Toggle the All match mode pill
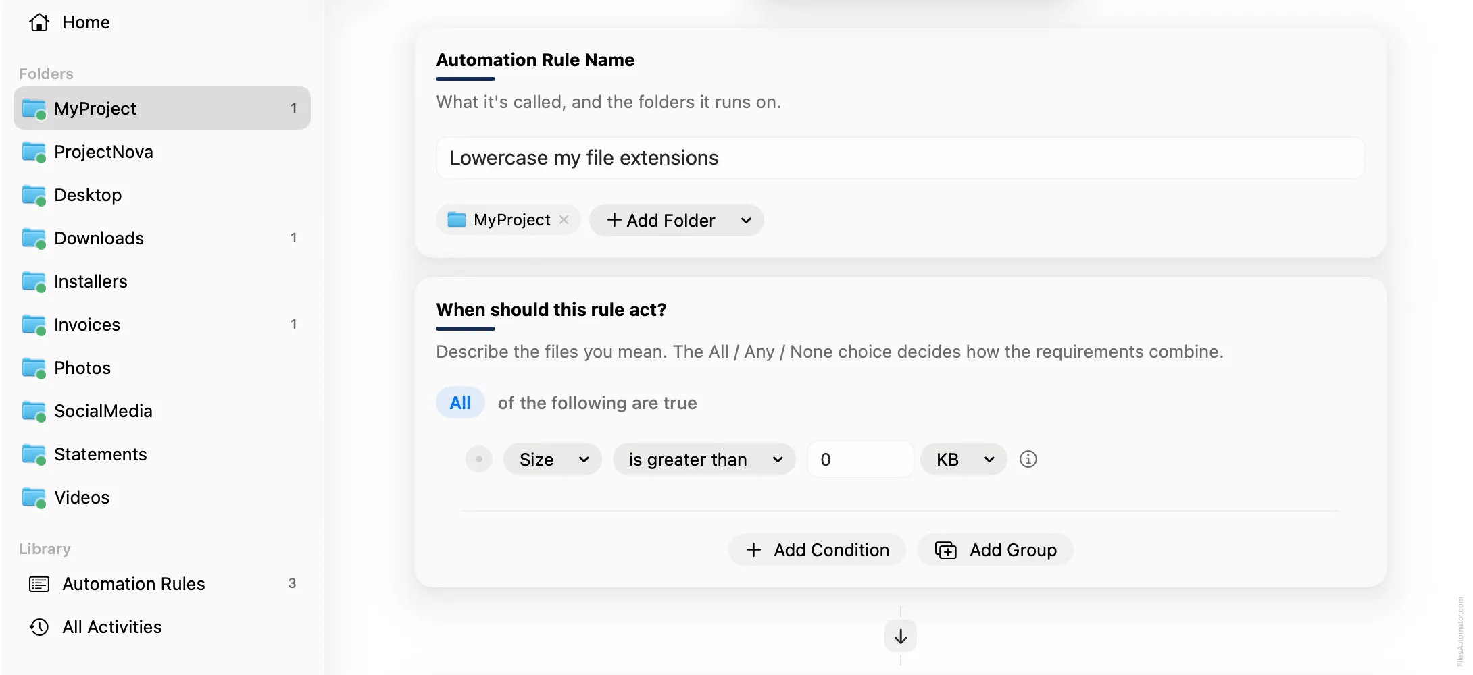The image size is (1473, 675). pos(460,403)
